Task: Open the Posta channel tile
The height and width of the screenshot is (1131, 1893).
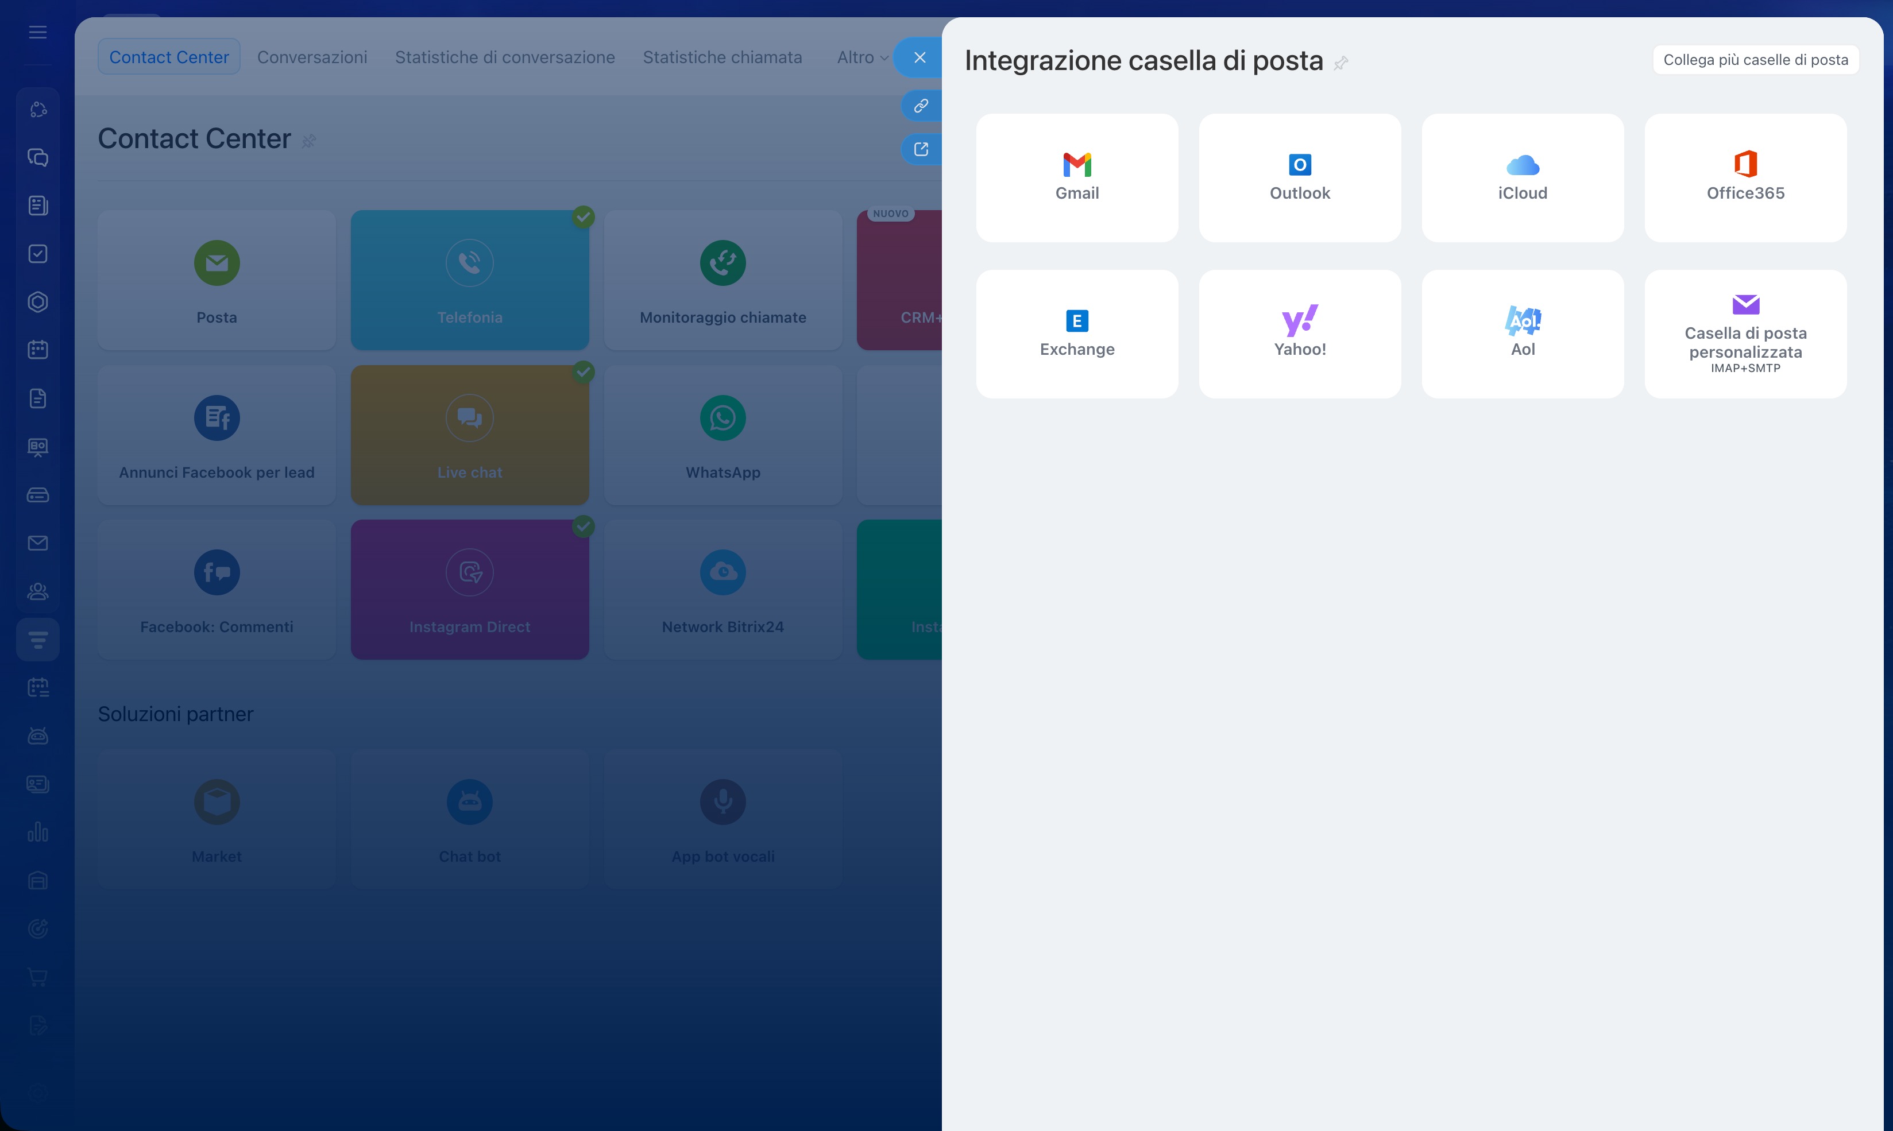Action: (217, 280)
